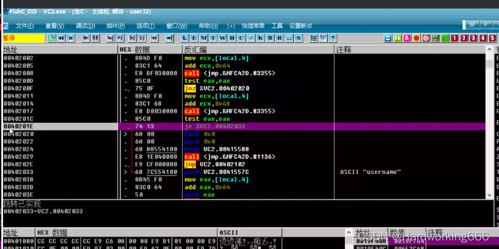Viewport: 499px width, 249px height.
Task: Click the Pause execution icon
Action: (x=95, y=38)
